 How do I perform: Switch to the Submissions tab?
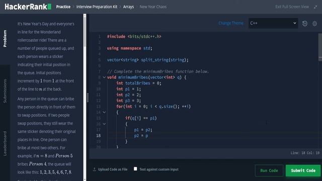coord(5,91)
